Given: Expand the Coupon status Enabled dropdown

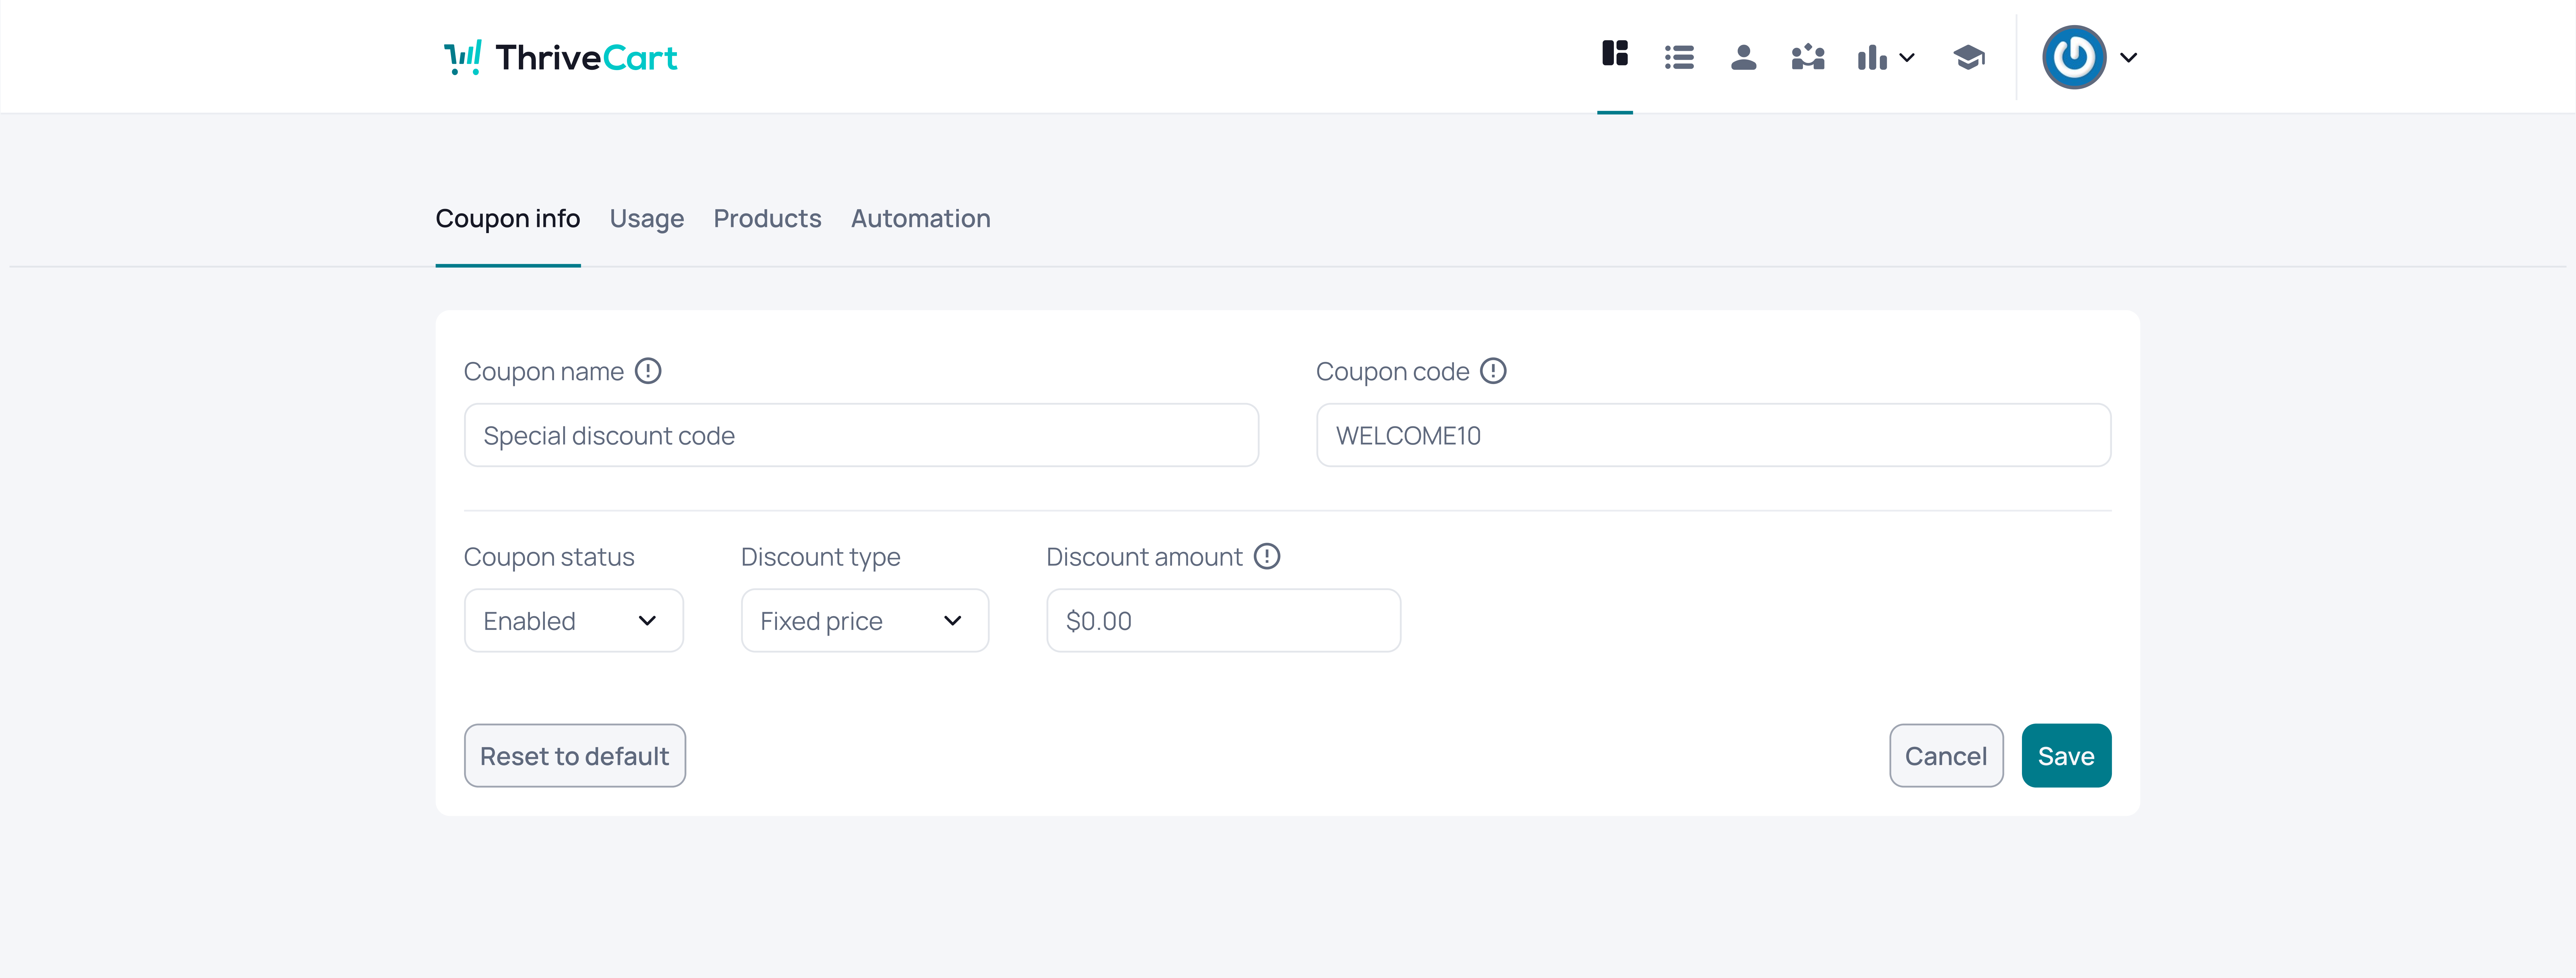Looking at the screenshot, I should click(573, 621).
